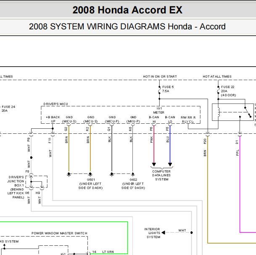The width and height of the screenshot is (256, 255).
Task: Click the "HOT IN ON OR START" label
Action: [x=160, y=76]
